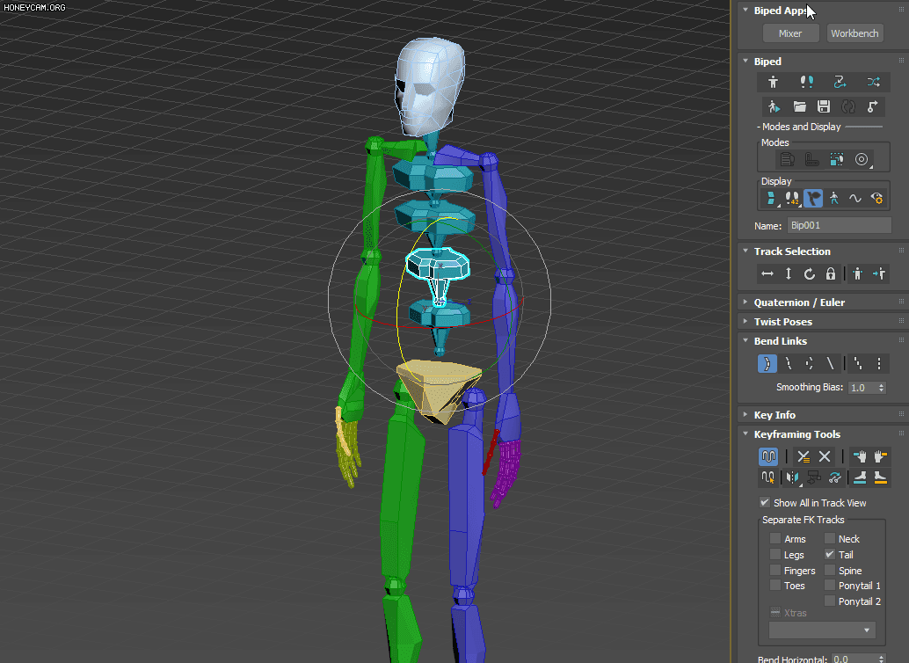
Task: Collapse the Biped rollout
Action: click(x=745, y=61)
